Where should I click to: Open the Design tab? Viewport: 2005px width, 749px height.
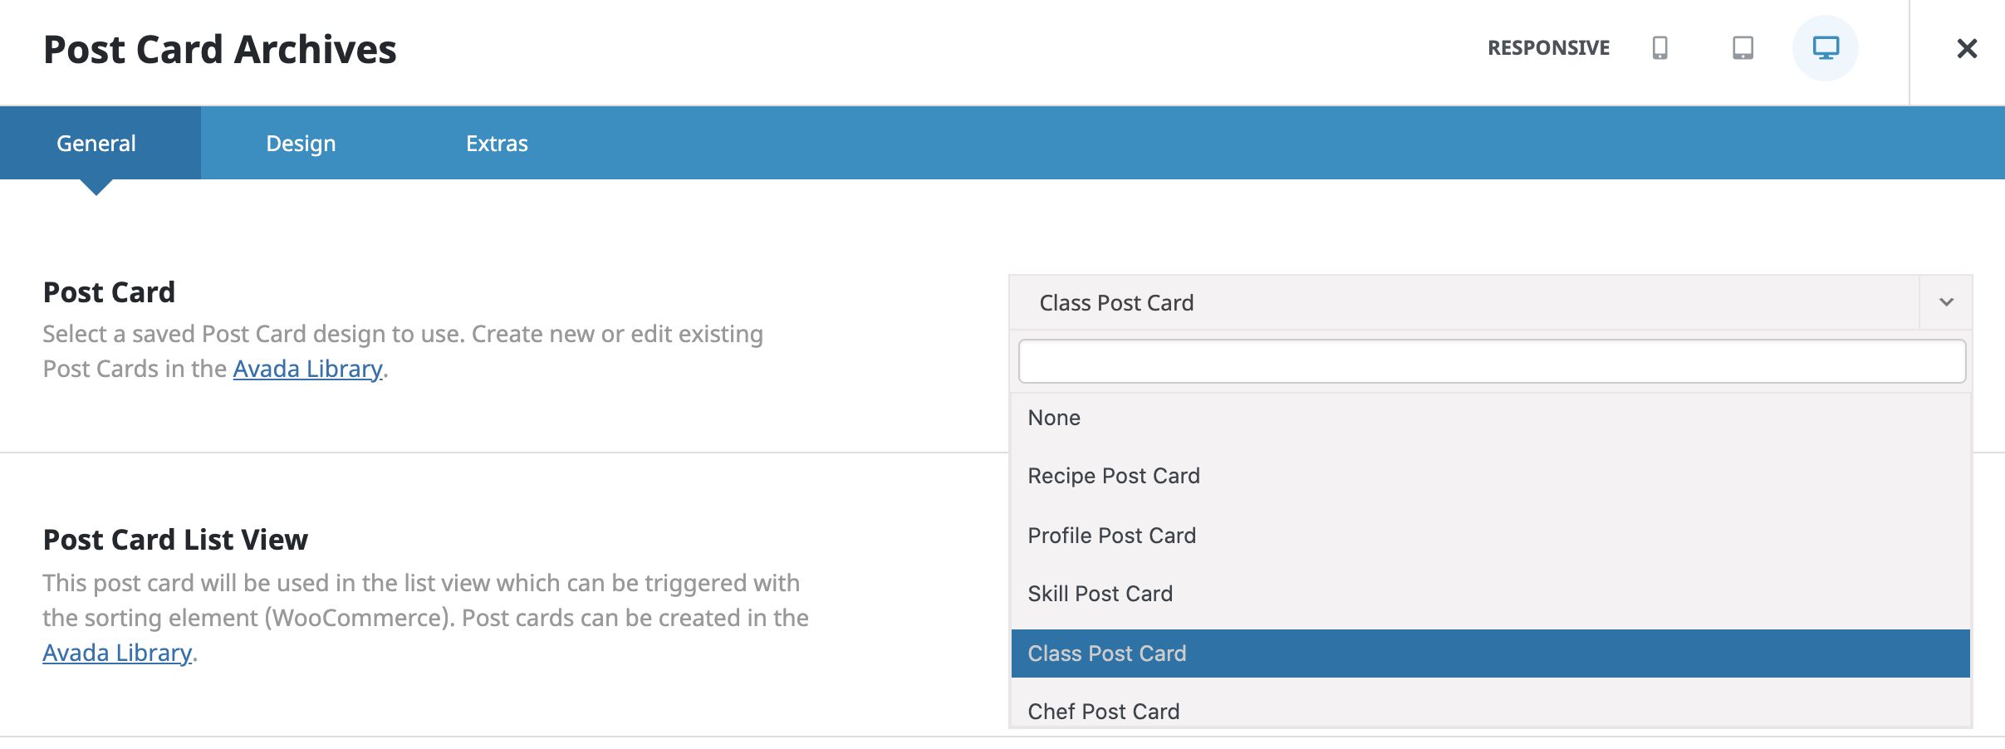301,143
